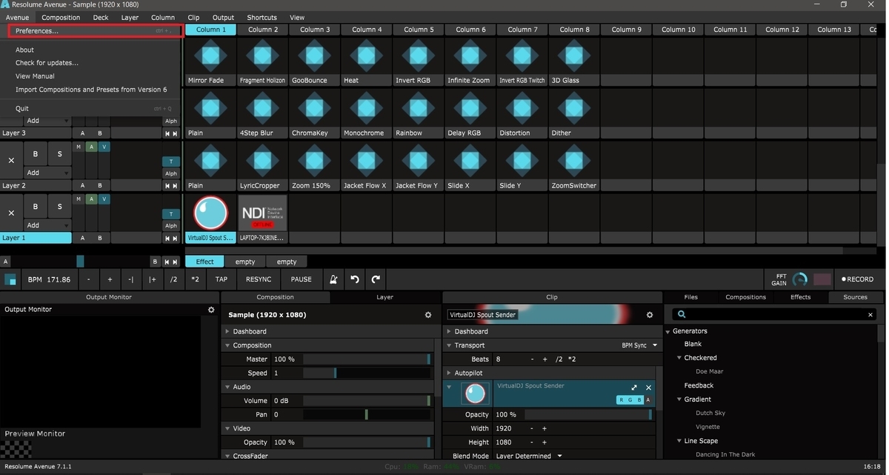Trigger the GooBounce clip thumbnail
This screenshot has height=475, width=889.
[313, 56]
